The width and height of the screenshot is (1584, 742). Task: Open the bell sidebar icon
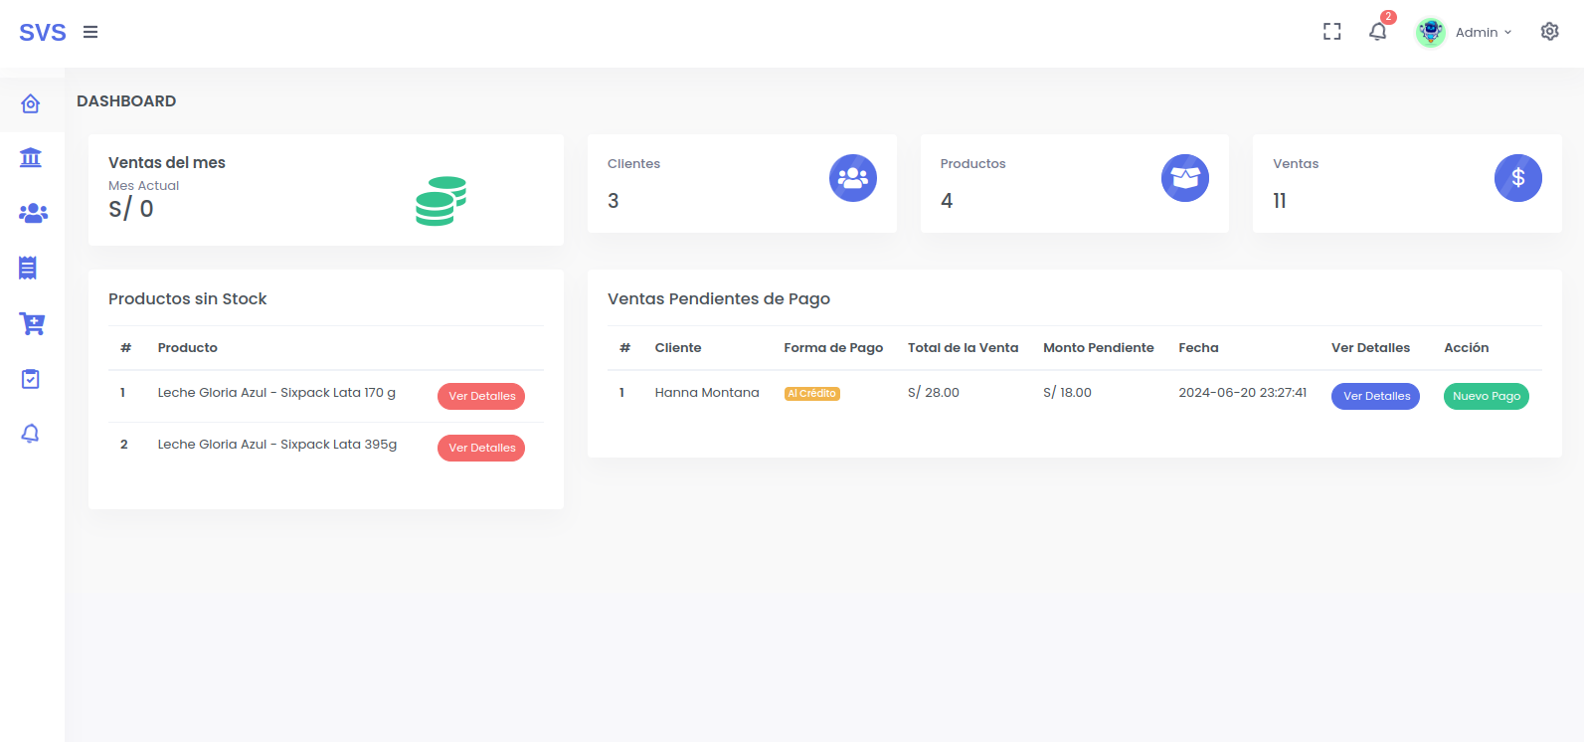point(31,434)
